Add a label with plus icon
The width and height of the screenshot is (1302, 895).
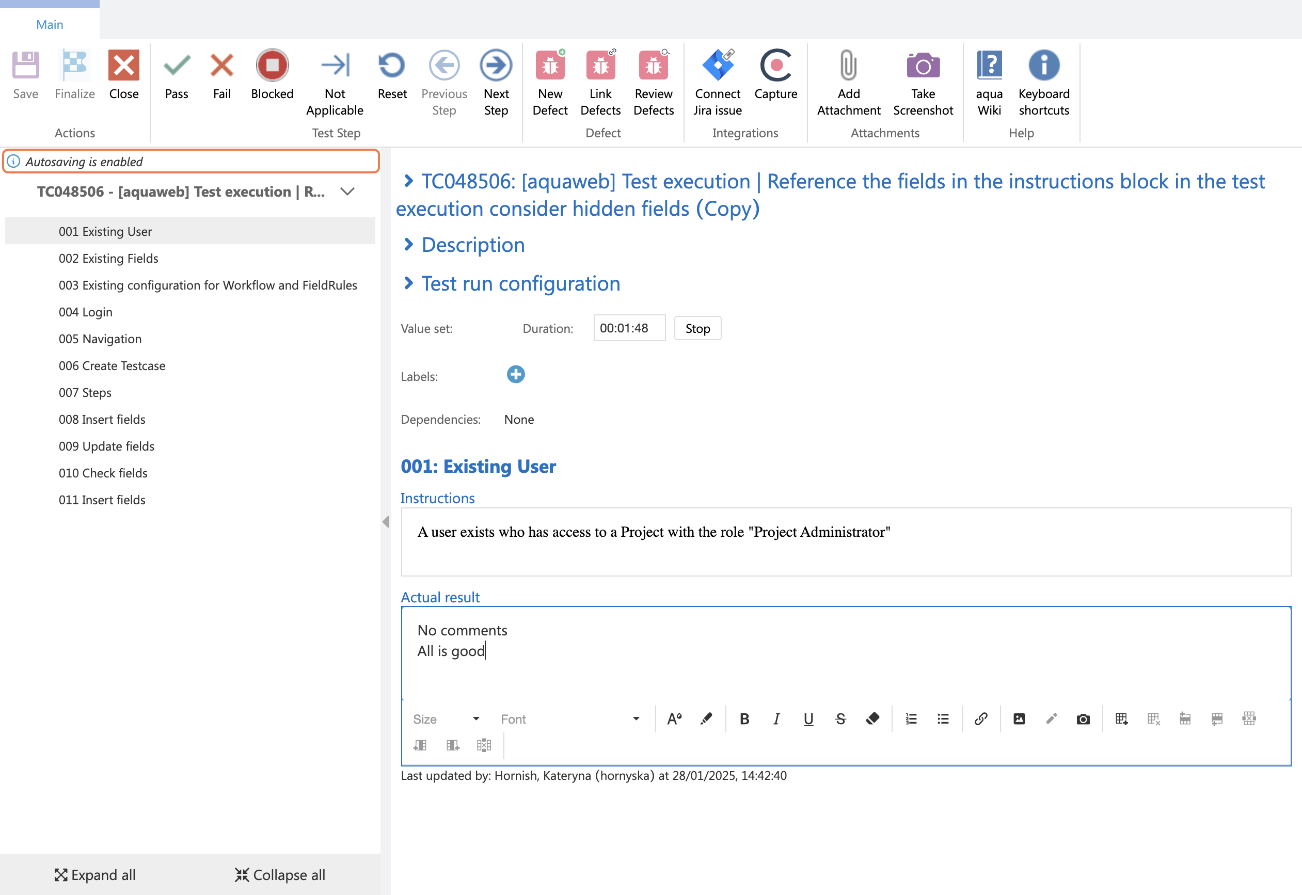[x=515, y=375]
